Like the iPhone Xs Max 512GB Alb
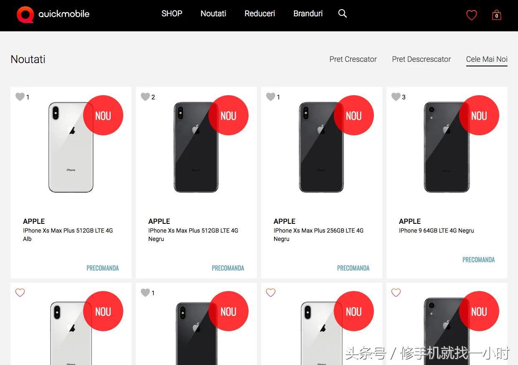 click(x=20, y=97)
